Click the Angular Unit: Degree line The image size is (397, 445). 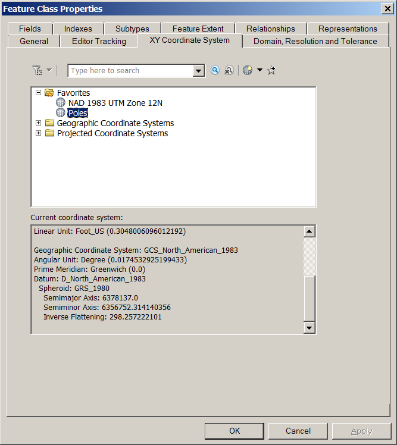[x=111, y=260]
